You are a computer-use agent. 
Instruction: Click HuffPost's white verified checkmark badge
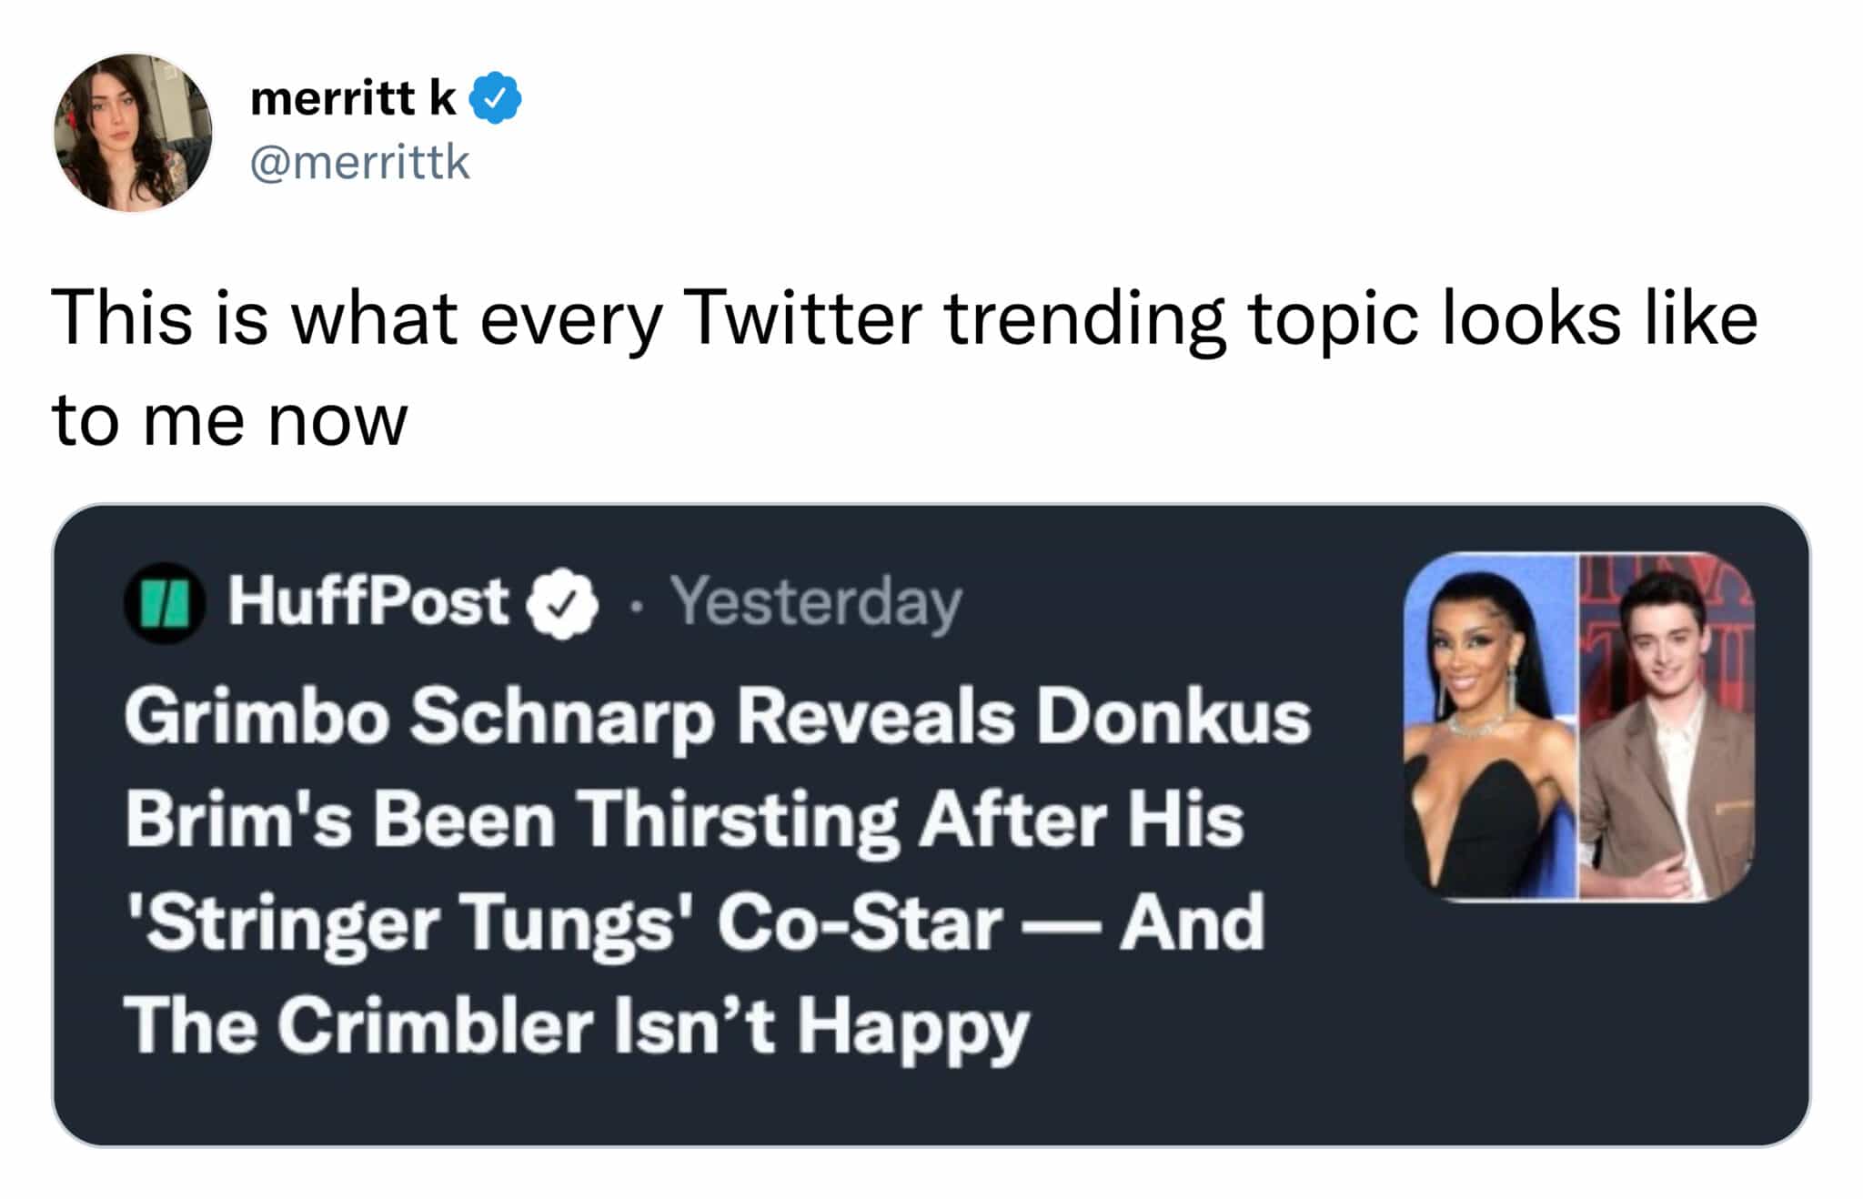pos(564,603)
